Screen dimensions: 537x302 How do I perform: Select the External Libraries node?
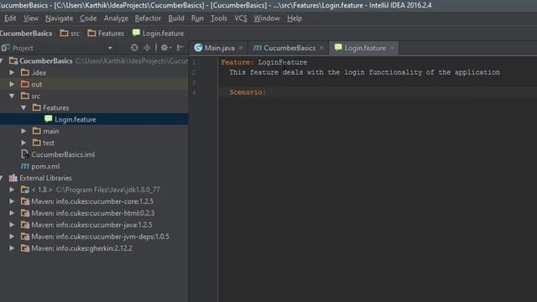click(45, 178)
